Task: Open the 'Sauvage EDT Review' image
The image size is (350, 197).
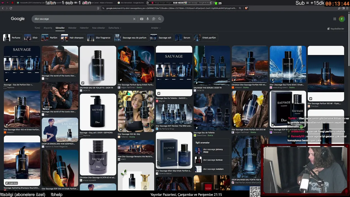Action: click(174, 114)
